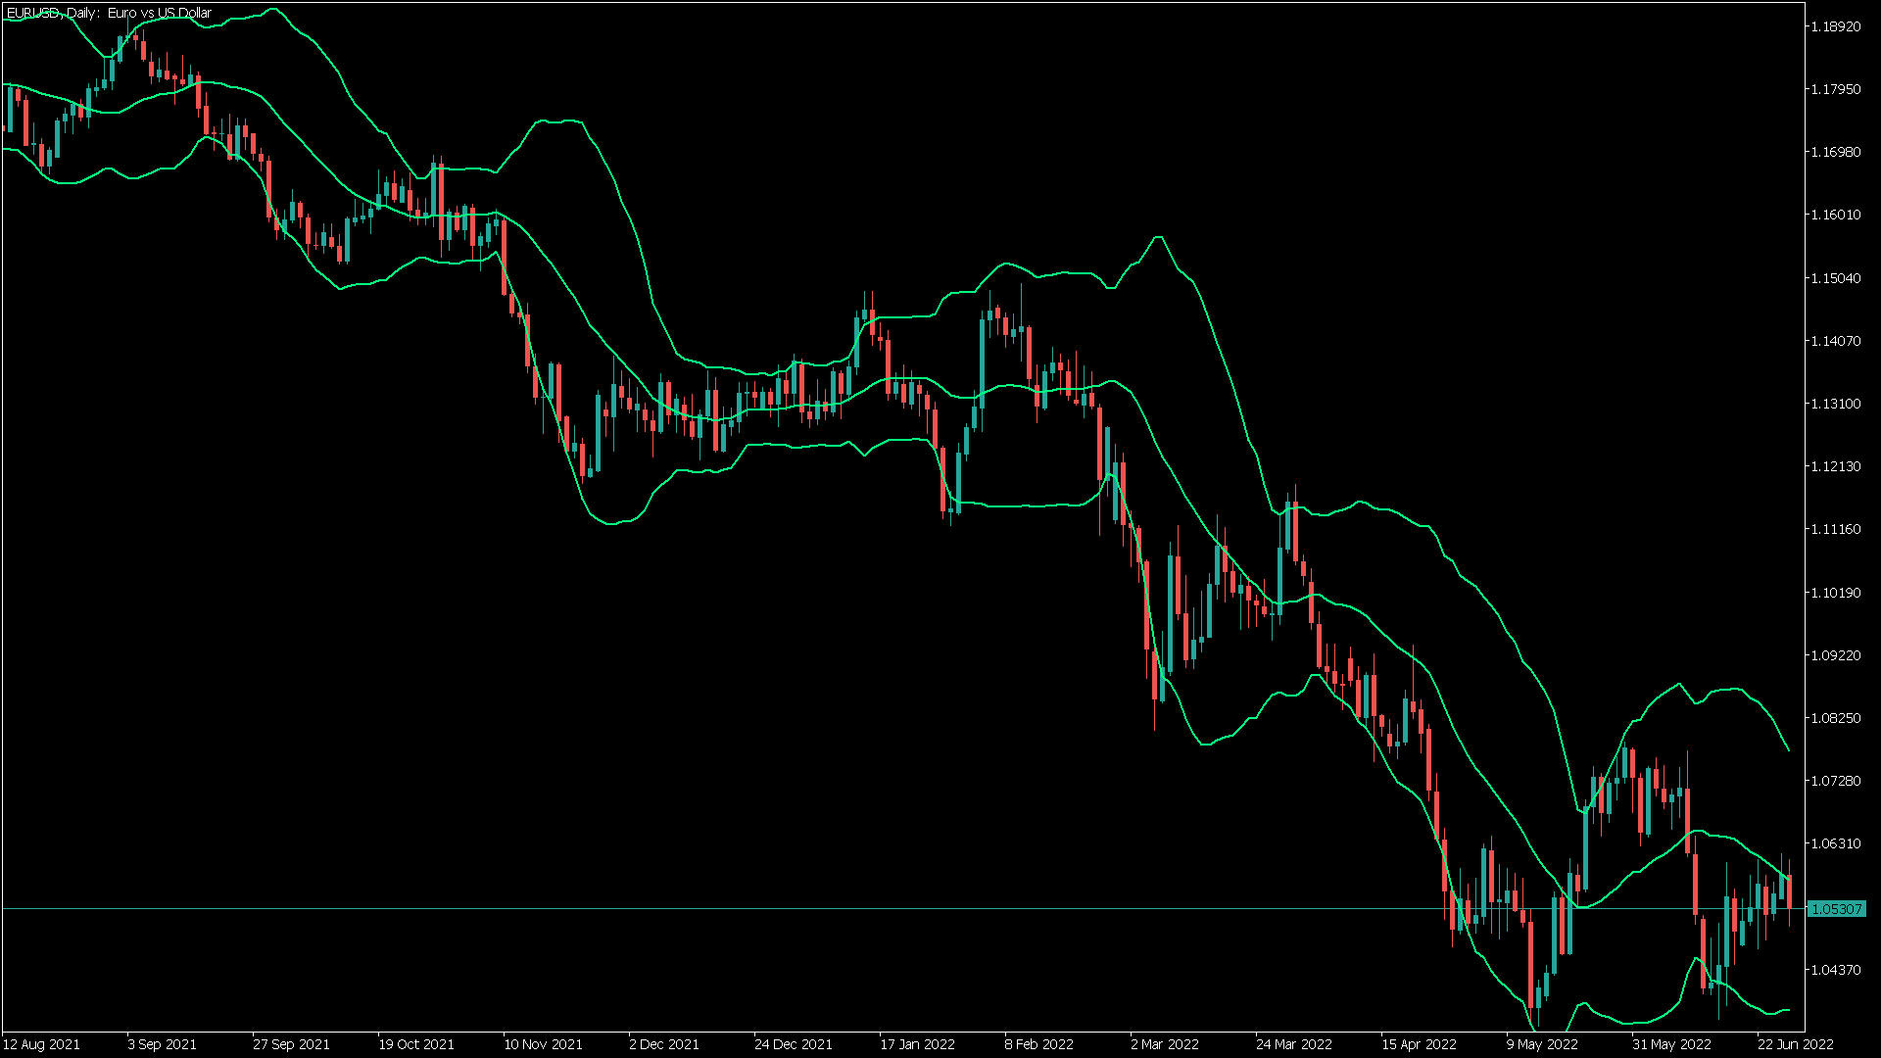Click the 12 Aug 2021 date label
This screenshot has width=1881, height=1058.
click(x=42, y=1044)
